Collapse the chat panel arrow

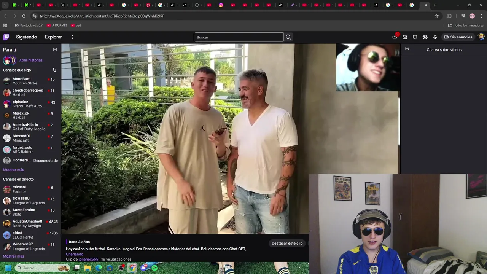(407, 49)
